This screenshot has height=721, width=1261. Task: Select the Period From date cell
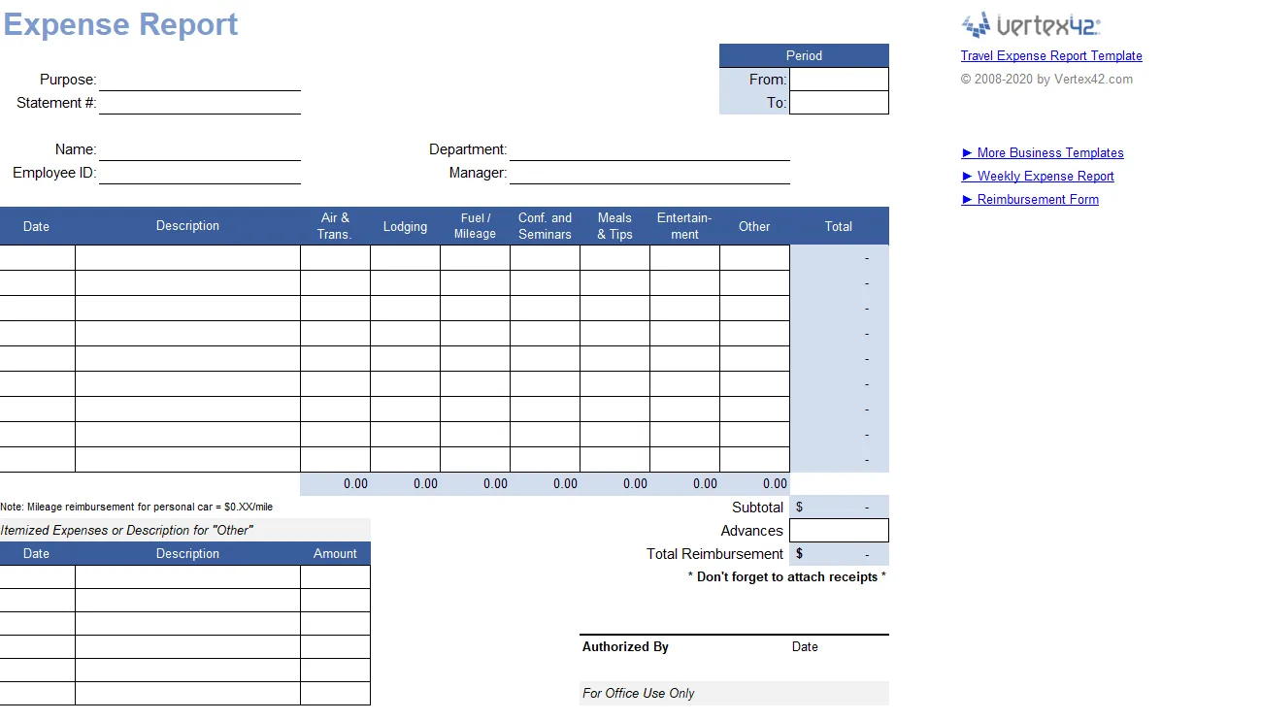[x=839, y=80]
